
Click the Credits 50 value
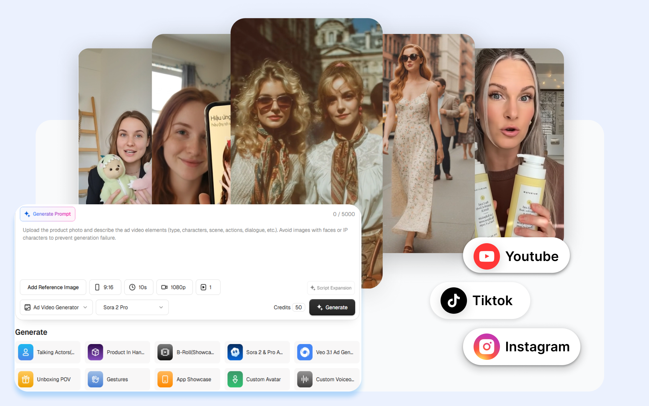coord(298,307)
